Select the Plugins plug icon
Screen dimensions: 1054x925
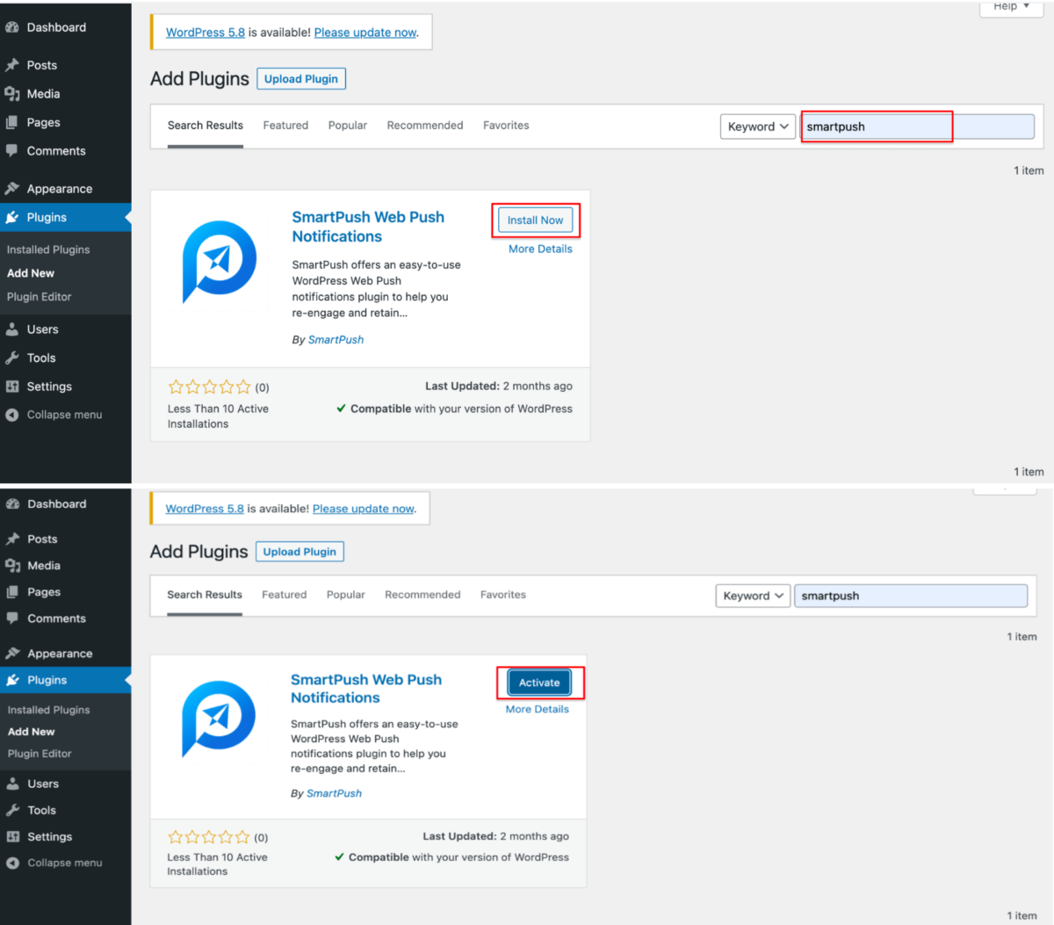point(13,217)
